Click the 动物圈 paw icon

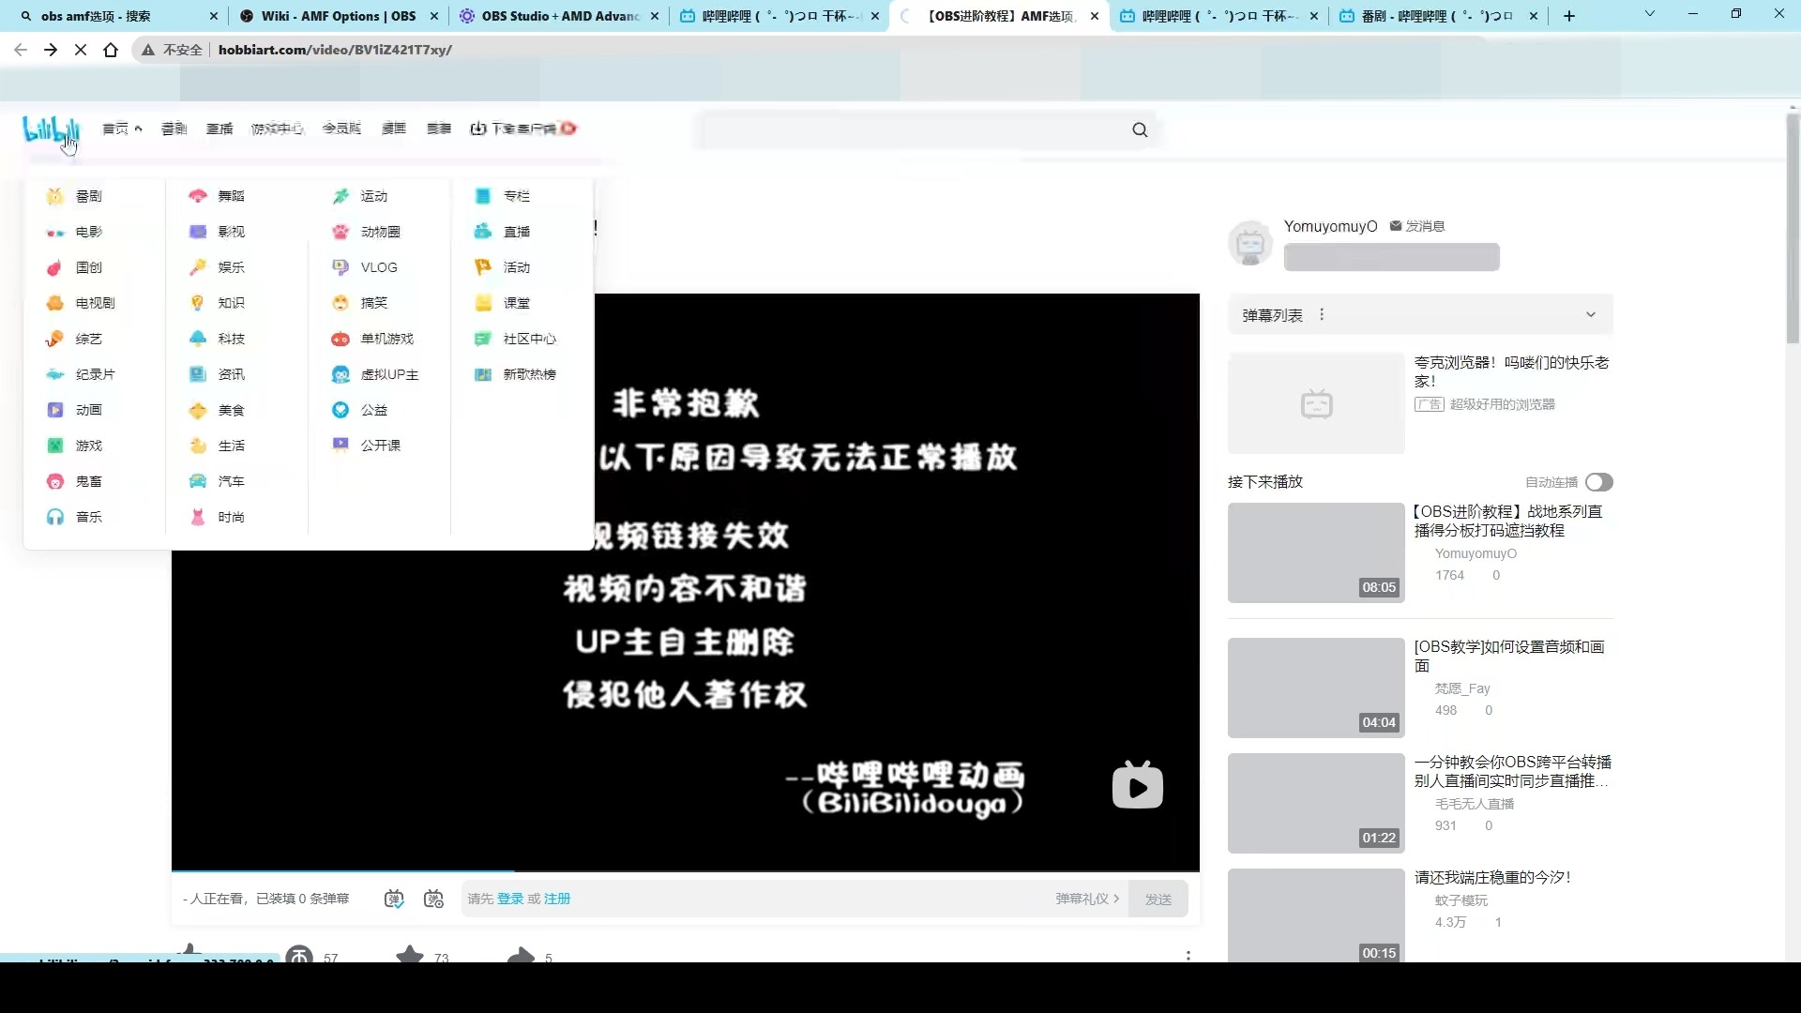coord(341,232)
